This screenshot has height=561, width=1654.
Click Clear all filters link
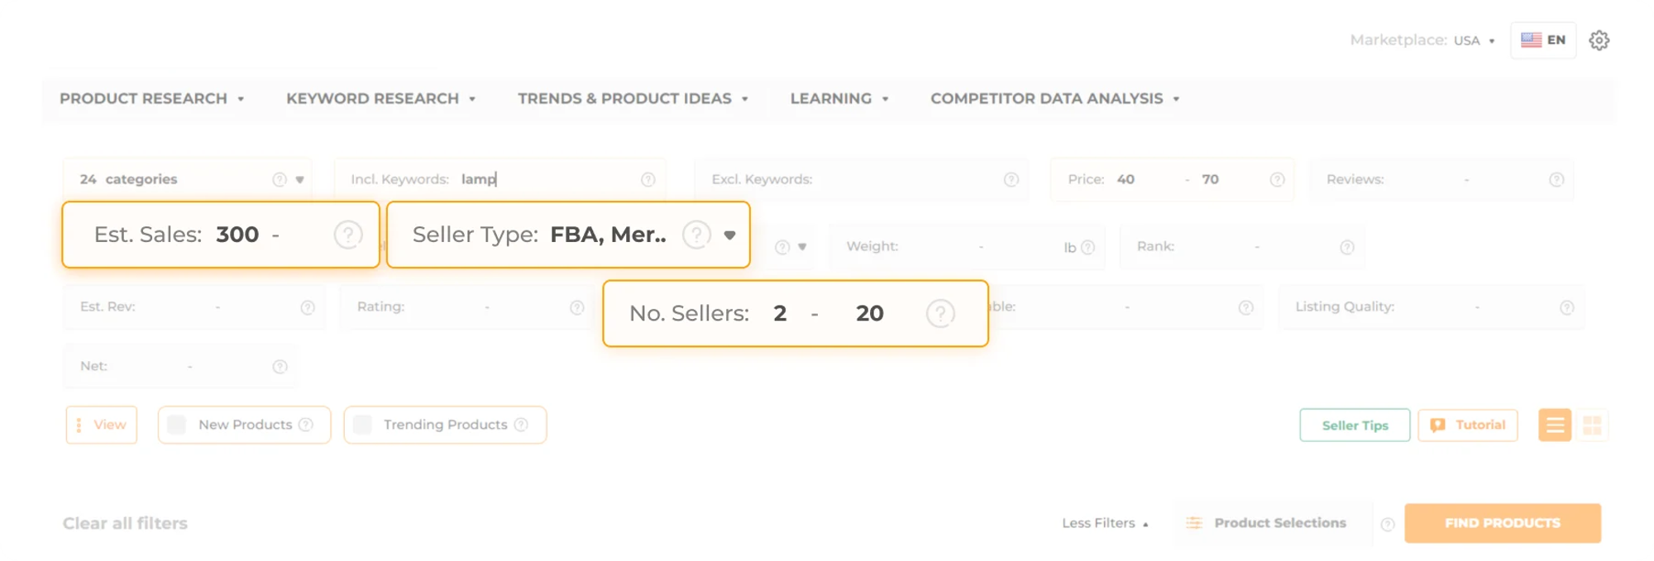coord(125,523)
